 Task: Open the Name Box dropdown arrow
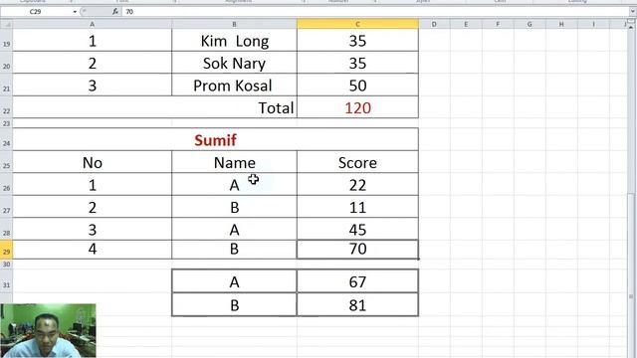tap(75, 12)
